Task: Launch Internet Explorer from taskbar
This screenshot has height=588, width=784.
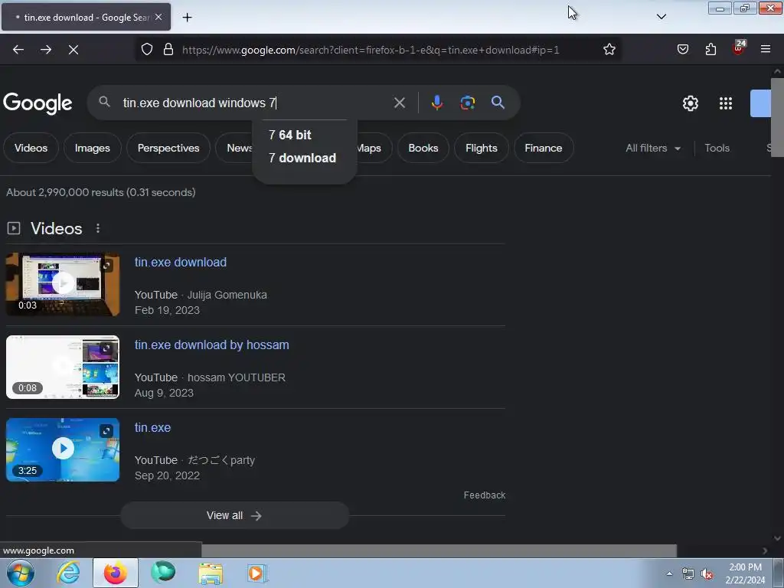Action: point(68,573)
